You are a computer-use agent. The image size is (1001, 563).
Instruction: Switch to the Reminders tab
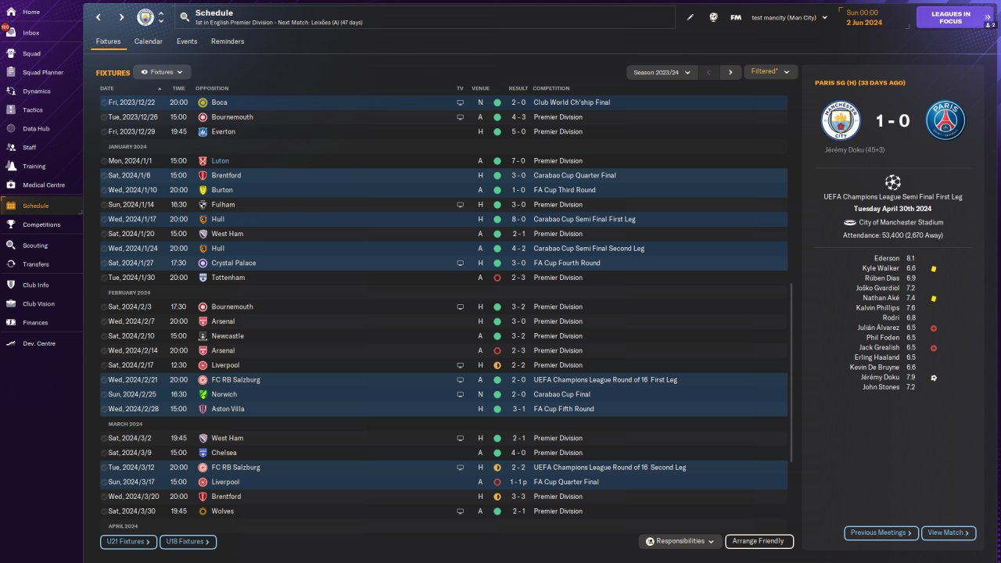228,41
